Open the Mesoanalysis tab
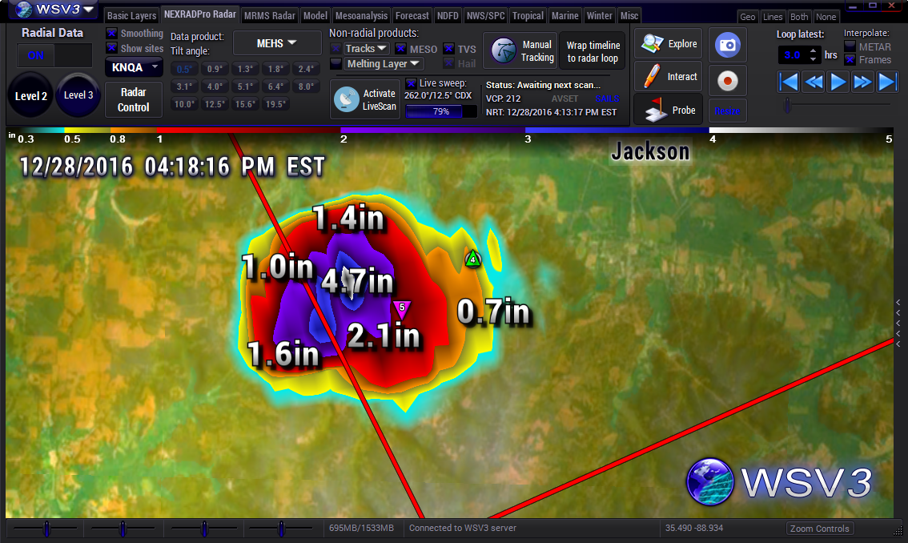Viewport: 908px width, 543px height. (361, 16)
